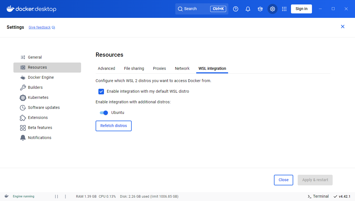Uncheck default WSL distro integration checkbox
355x201 pixels.
point(101,91)
